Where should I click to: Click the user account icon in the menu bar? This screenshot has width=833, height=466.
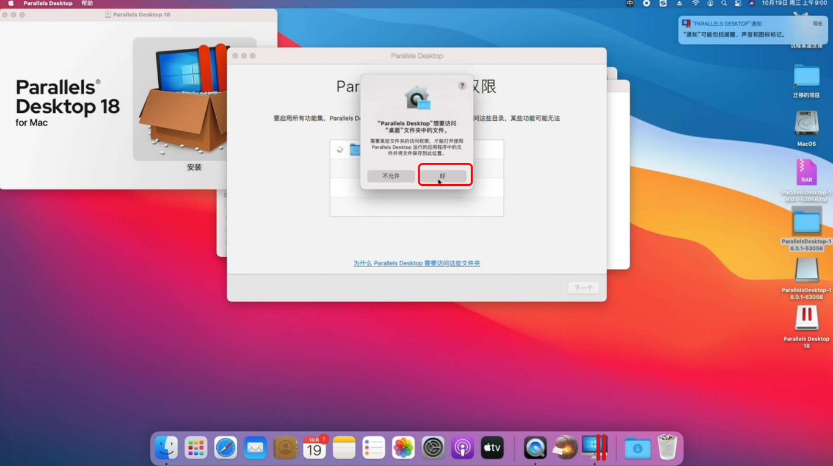coord(710,4)
